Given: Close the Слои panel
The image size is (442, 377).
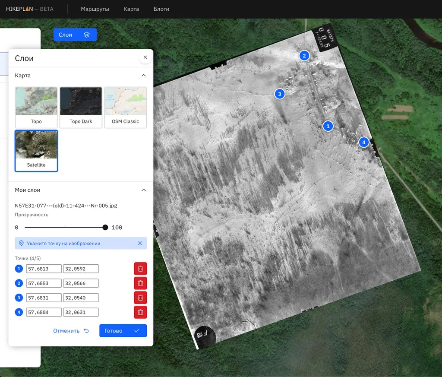Looking at the screenshot, I should [145, 57].
